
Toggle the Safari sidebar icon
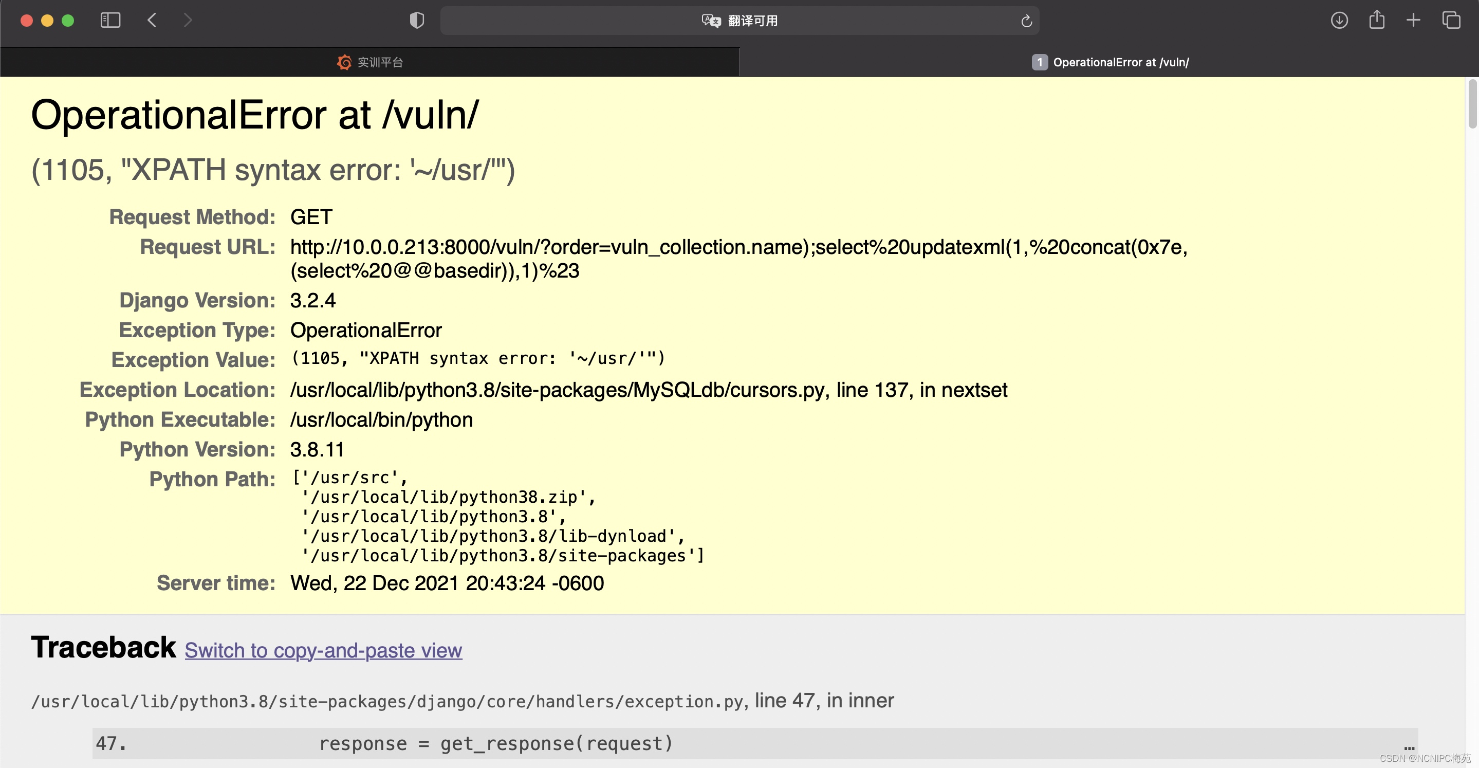[x=110, y=21]
